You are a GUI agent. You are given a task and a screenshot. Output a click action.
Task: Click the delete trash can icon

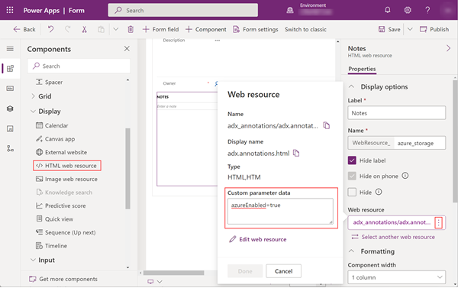click(131, 29)
